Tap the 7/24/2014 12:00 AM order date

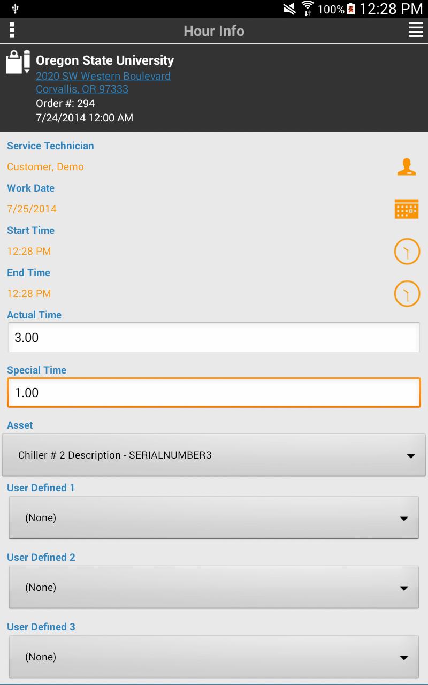point(85,118)
